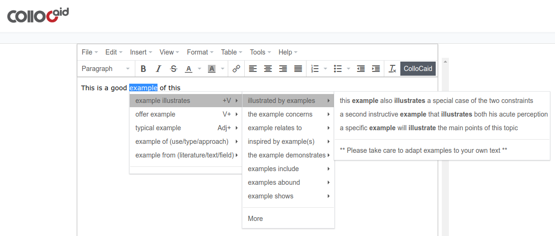The height and width of the screenshot is (236, 555).
Task: Open the Tools menu
Action: 260,52
